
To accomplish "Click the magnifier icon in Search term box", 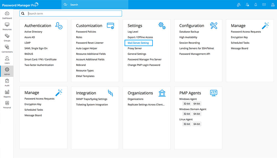I will (23, 13).
